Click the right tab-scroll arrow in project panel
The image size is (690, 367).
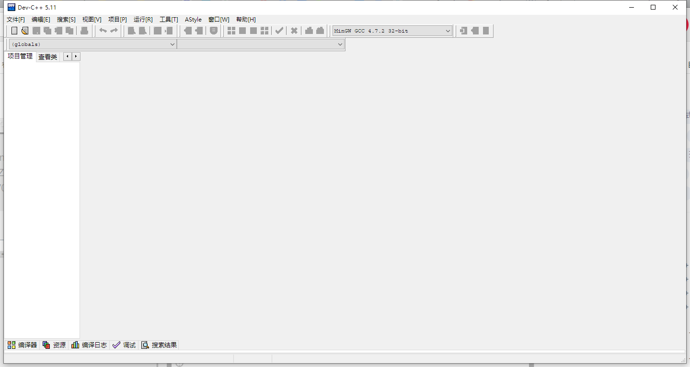click(76, 56)
